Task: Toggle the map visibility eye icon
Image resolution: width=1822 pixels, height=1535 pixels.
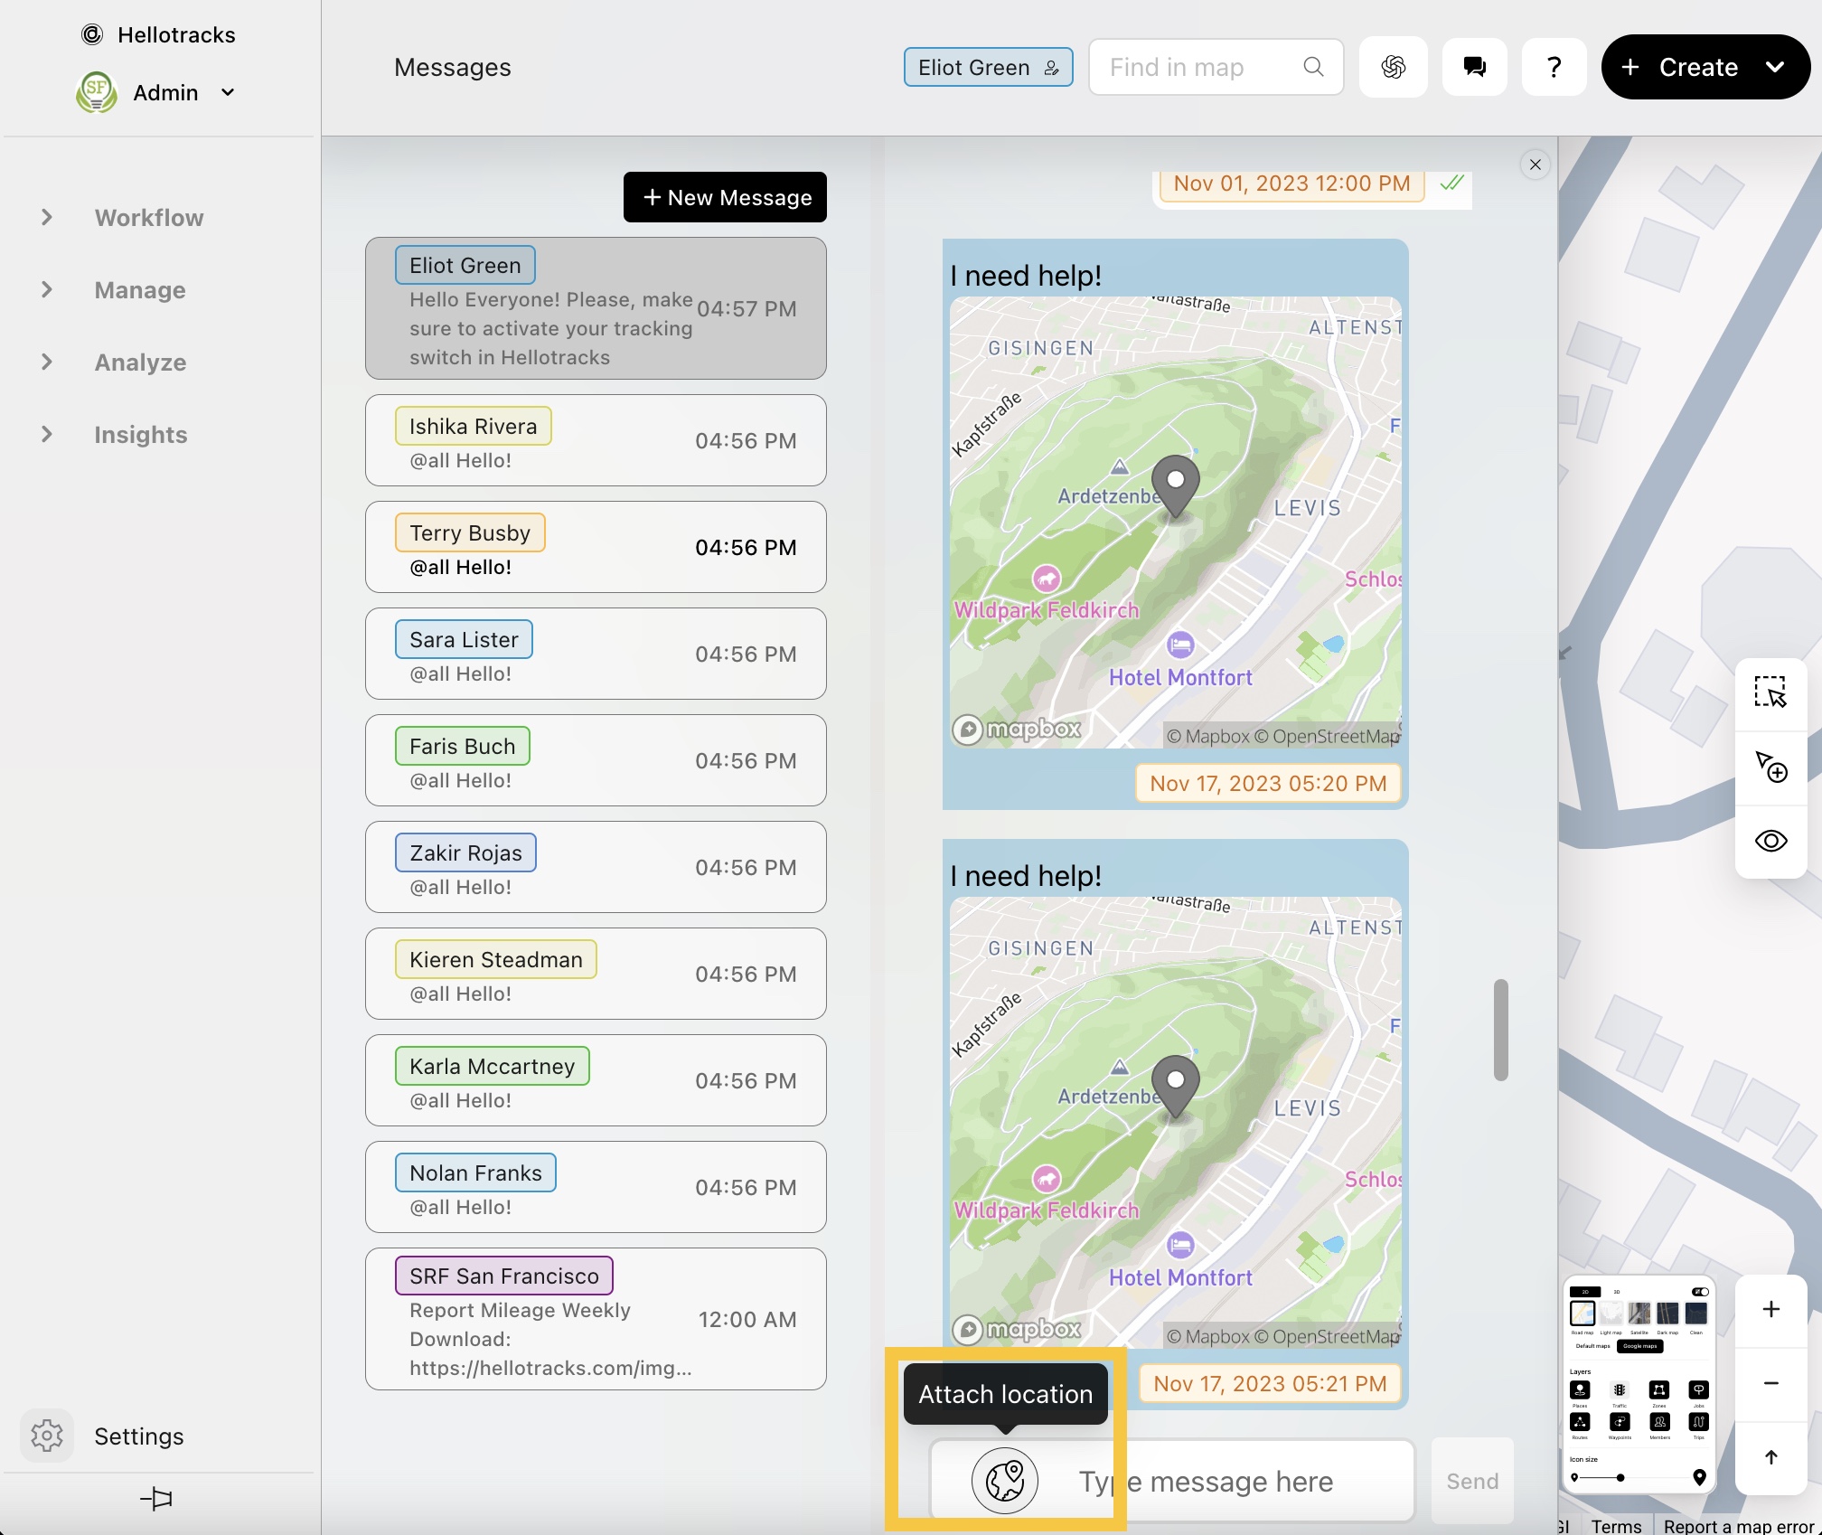Action: pos(1770,842)
